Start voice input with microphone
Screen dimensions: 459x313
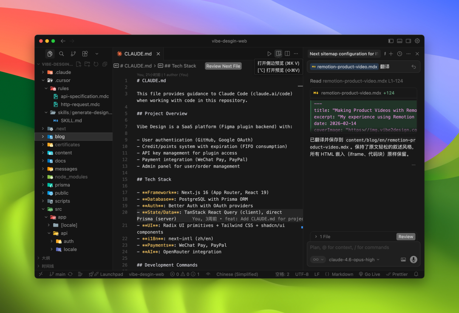414,259
